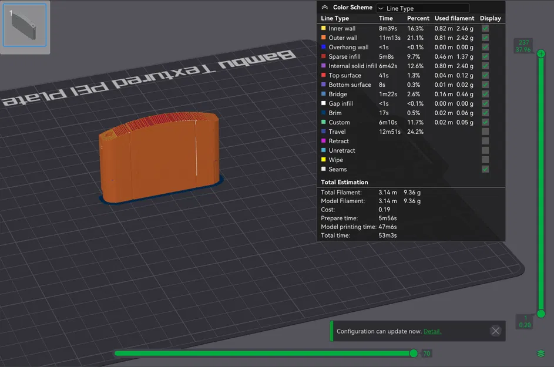Toggle Outer wall display checkbox

click(485, 38)
